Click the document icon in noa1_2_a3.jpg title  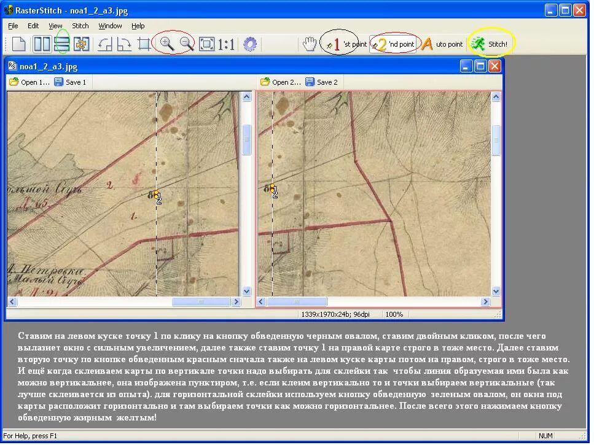coord(12,66)
